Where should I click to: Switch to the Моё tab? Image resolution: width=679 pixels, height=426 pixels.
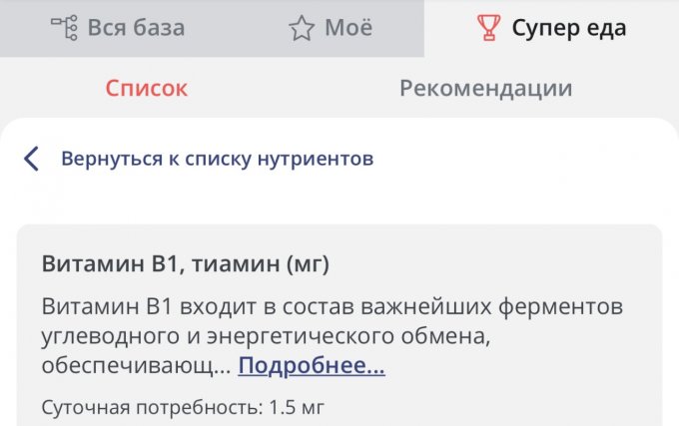coord(348,28)
